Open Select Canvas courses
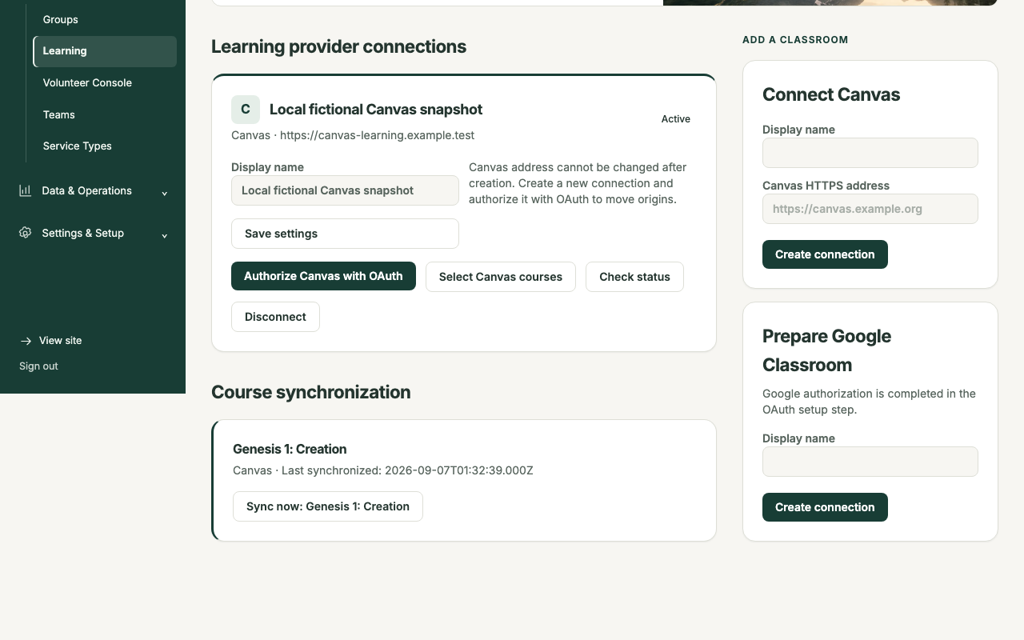 [501, 277]
